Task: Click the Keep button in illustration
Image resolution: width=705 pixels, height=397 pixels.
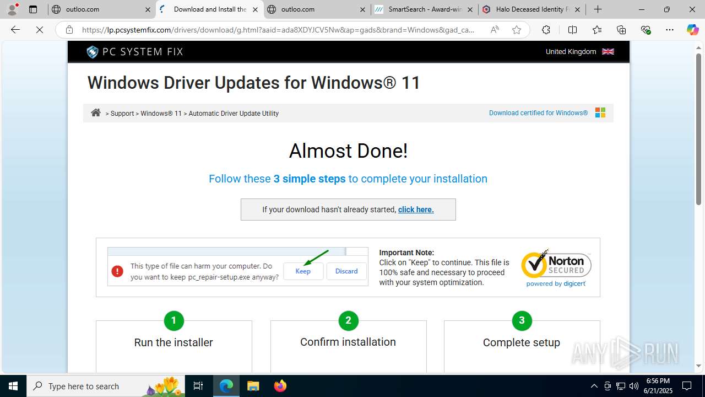Action: (303, 271)
